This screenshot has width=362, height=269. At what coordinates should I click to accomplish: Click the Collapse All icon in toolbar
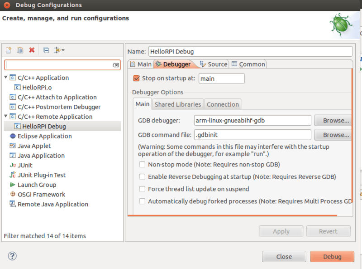(x=46, y=50)
